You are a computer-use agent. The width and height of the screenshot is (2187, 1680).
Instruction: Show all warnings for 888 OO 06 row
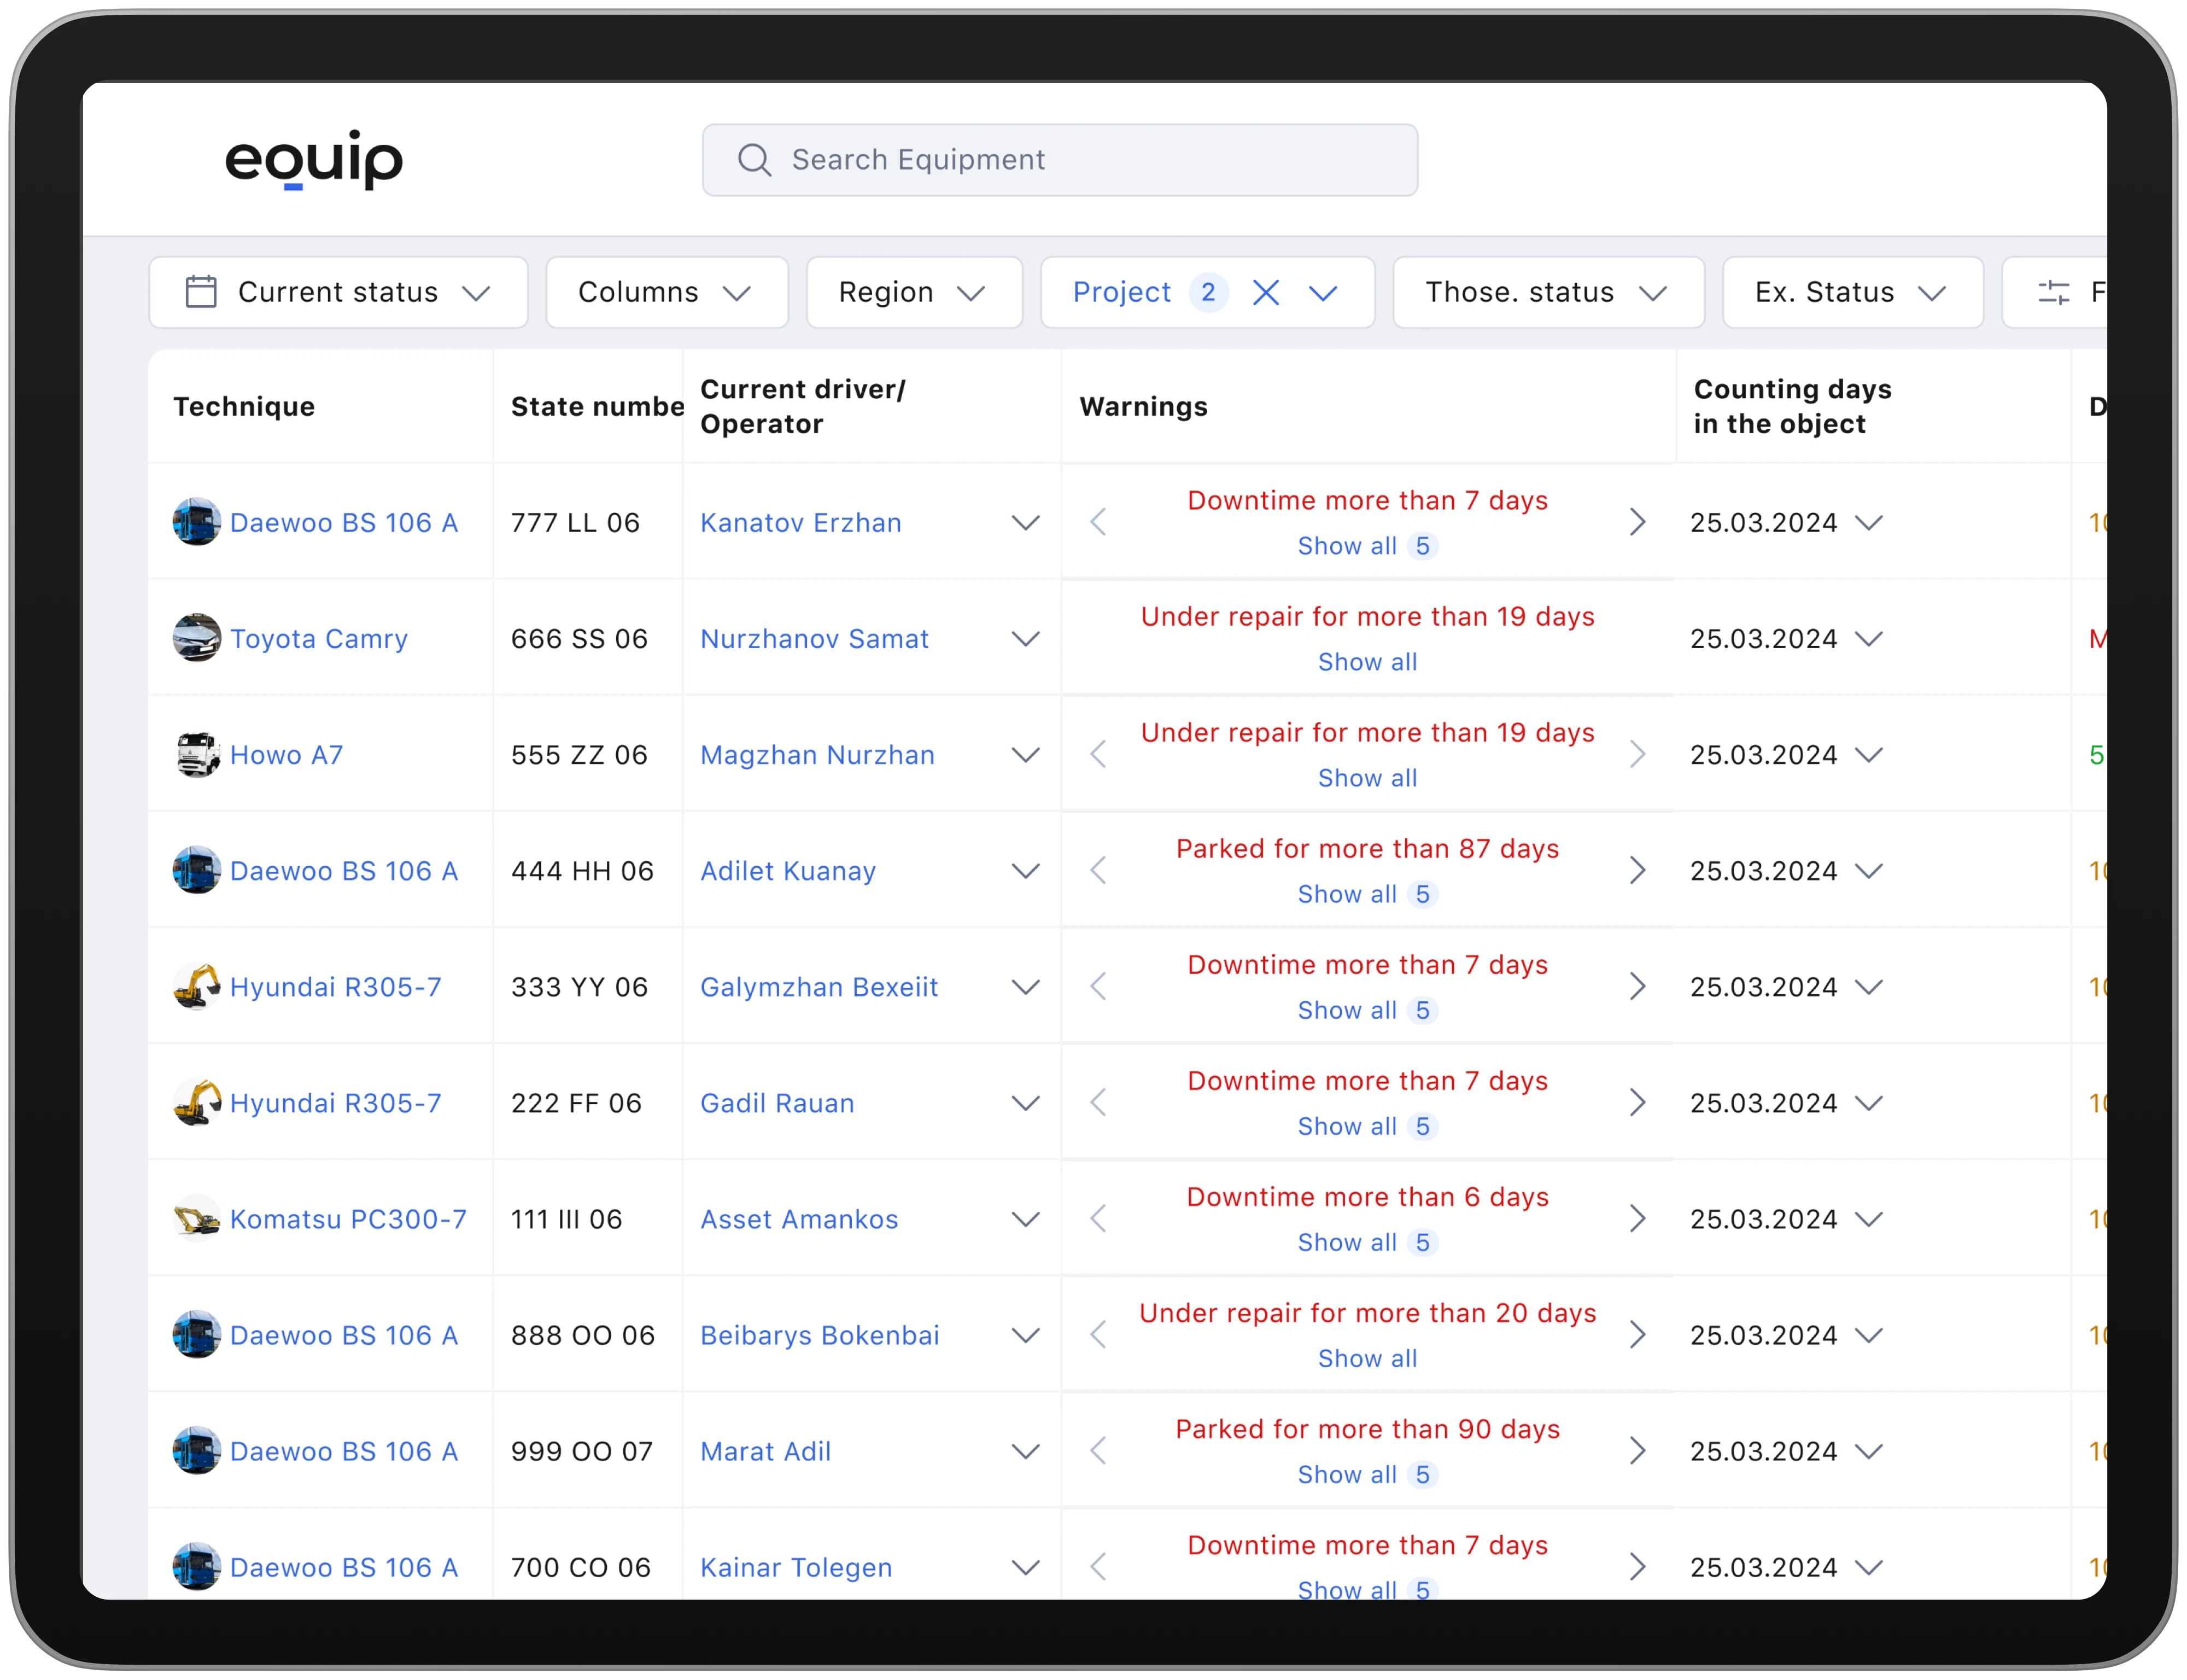pos(1366,1357)
